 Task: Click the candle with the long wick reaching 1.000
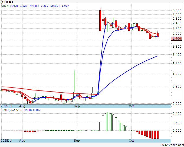click(x=74, y=85)
